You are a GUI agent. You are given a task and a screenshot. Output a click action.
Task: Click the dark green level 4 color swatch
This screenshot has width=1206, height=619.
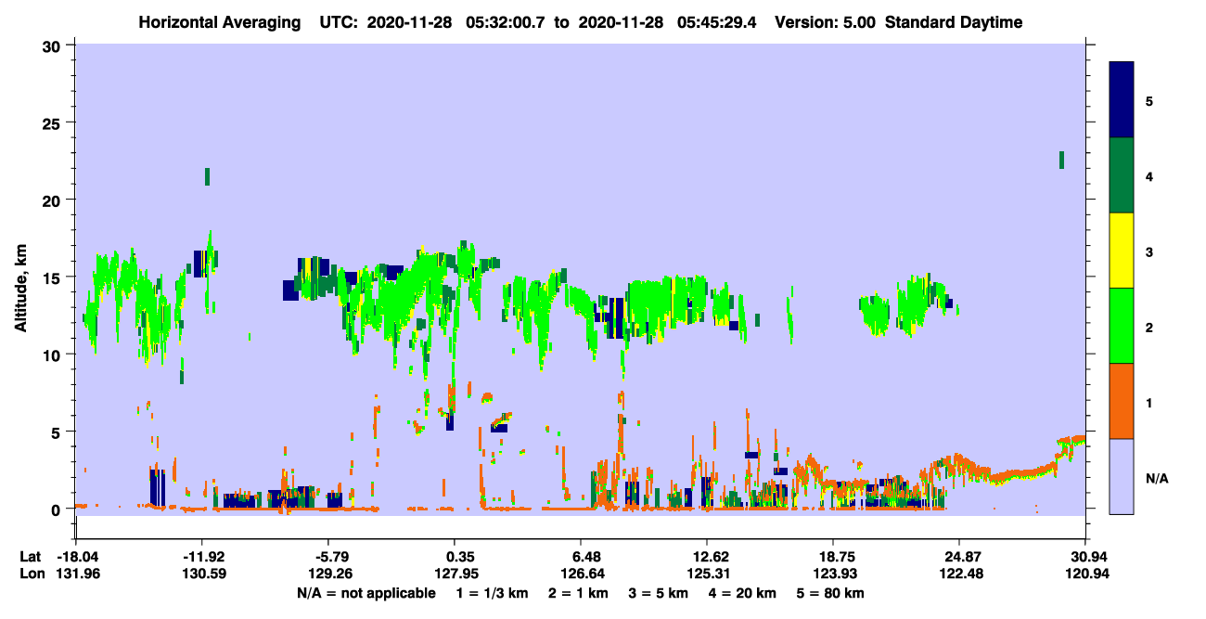(1122, 175)
